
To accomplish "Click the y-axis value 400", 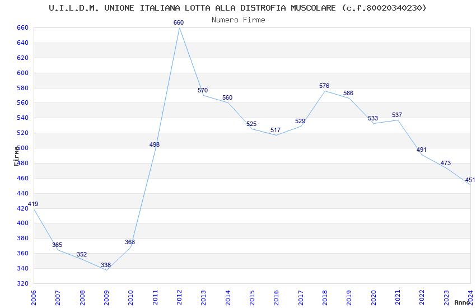I will (23, 223).
